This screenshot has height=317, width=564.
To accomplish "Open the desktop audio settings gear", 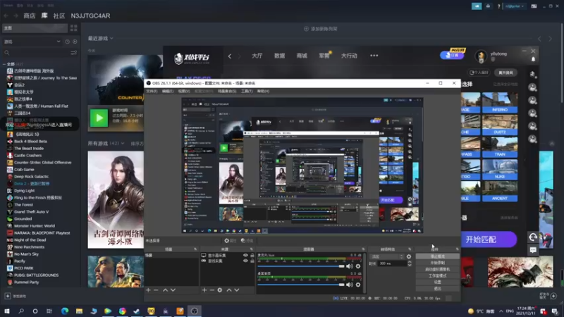I will point(358,285).
